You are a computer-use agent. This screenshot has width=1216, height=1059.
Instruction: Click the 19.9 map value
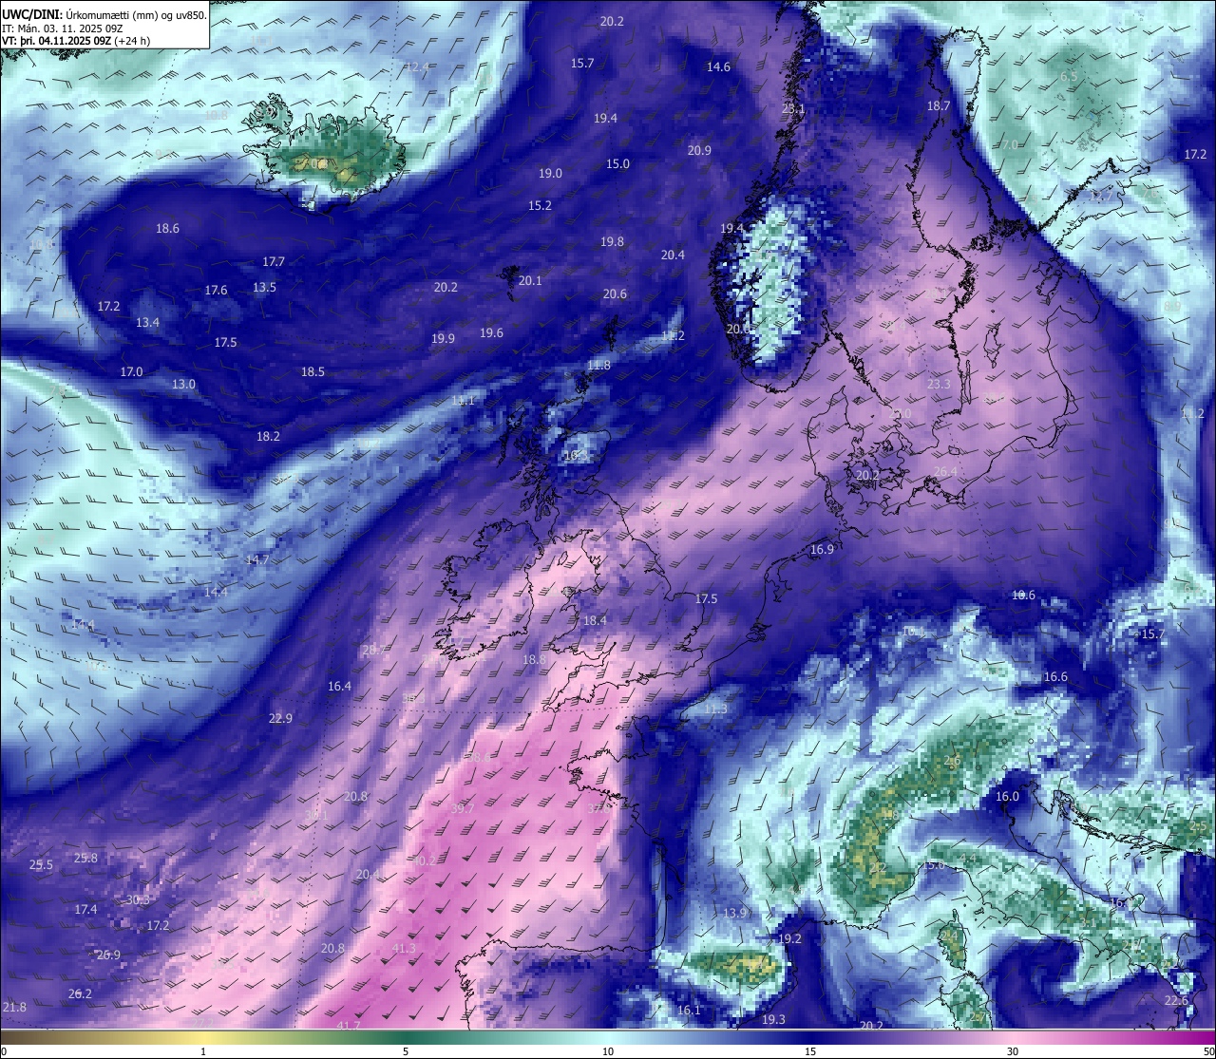(443, 338)
